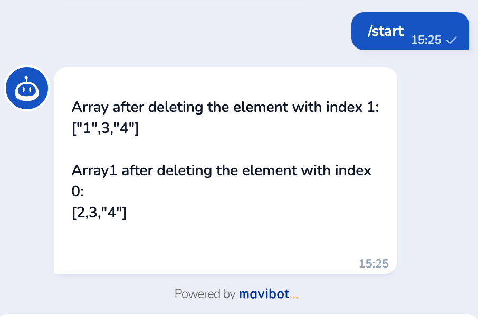Open the Powered by mavibot link
Viewport: 478px width, 324px height.
pos(236,294)
